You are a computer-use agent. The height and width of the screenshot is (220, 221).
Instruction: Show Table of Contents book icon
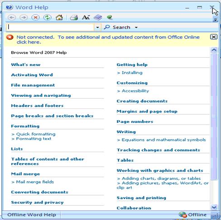coord(98,18)
